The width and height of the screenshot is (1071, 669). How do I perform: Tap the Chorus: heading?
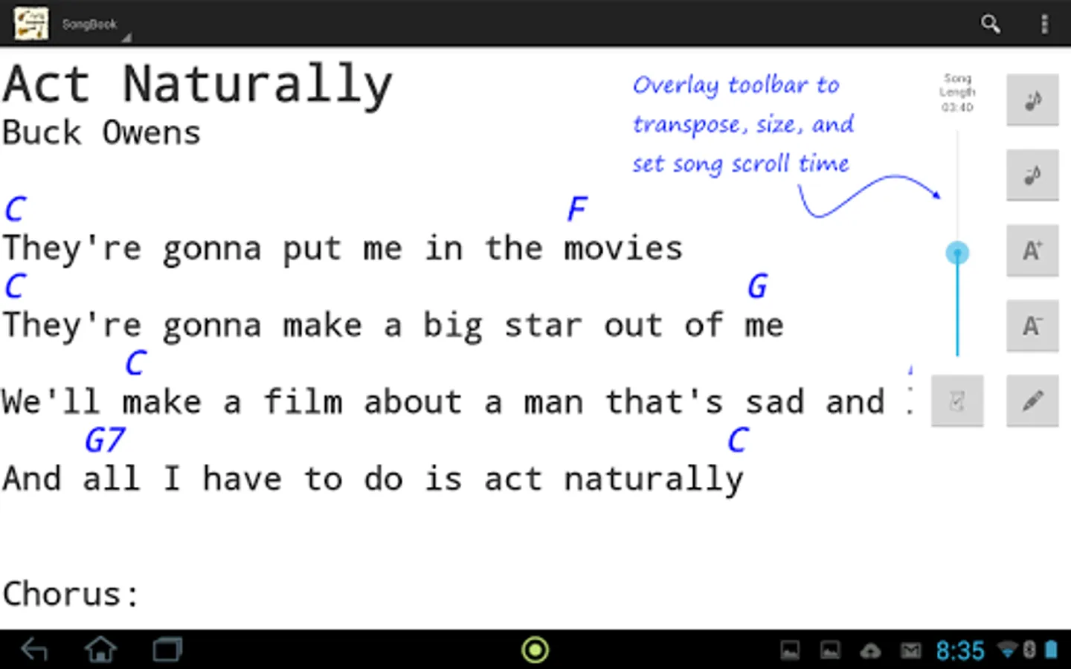(71, 594)
